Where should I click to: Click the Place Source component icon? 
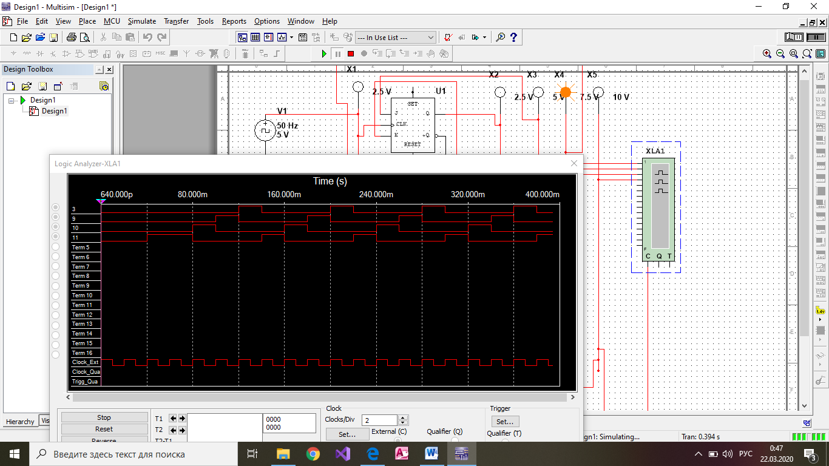(13, 54)
